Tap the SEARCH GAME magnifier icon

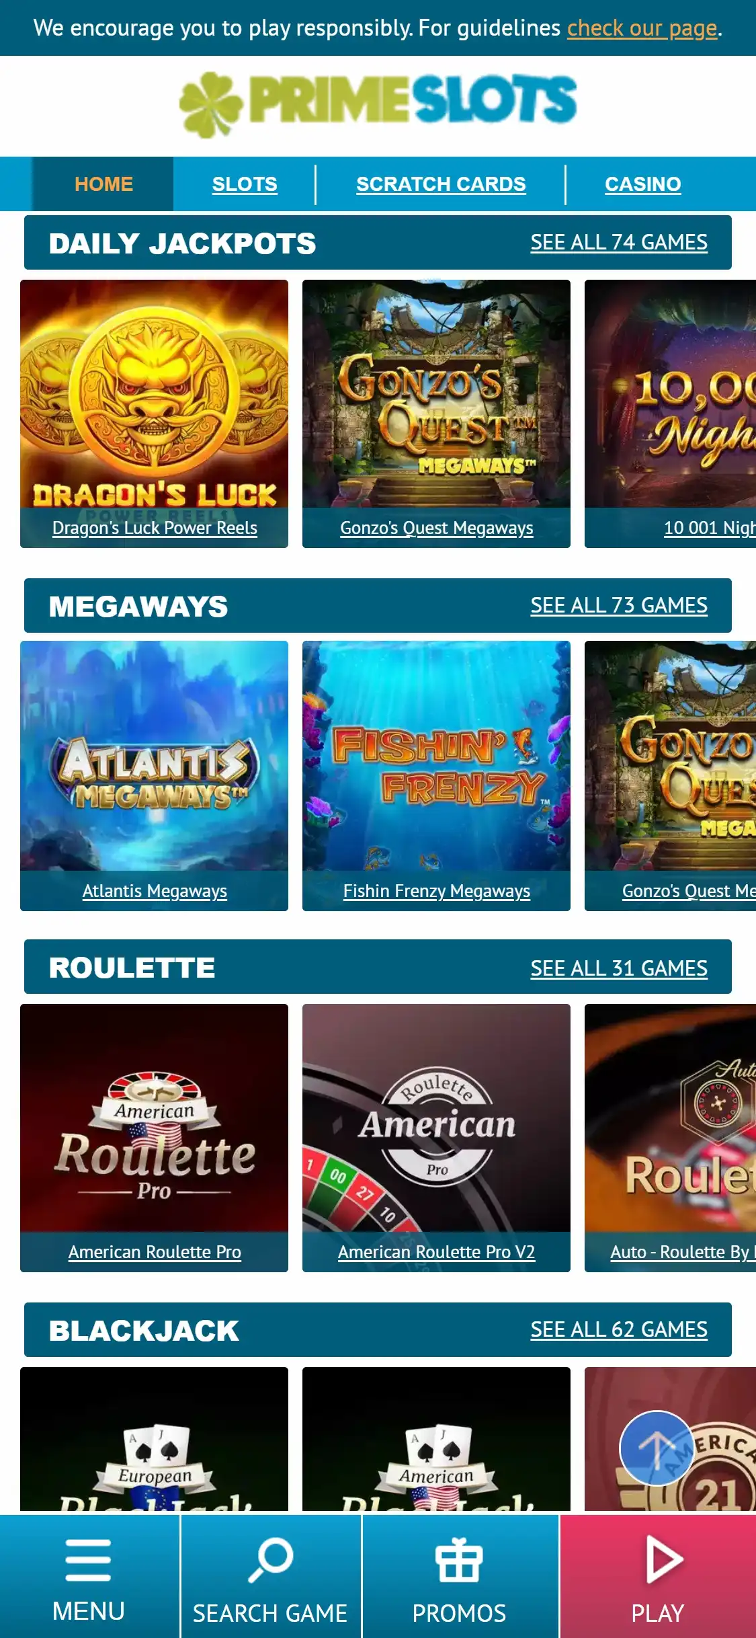click(271, 1559)
